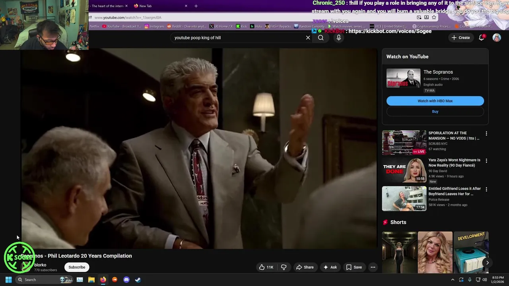Open Discord from the taskbar
The image size is (509, 286).
(126, 280)
